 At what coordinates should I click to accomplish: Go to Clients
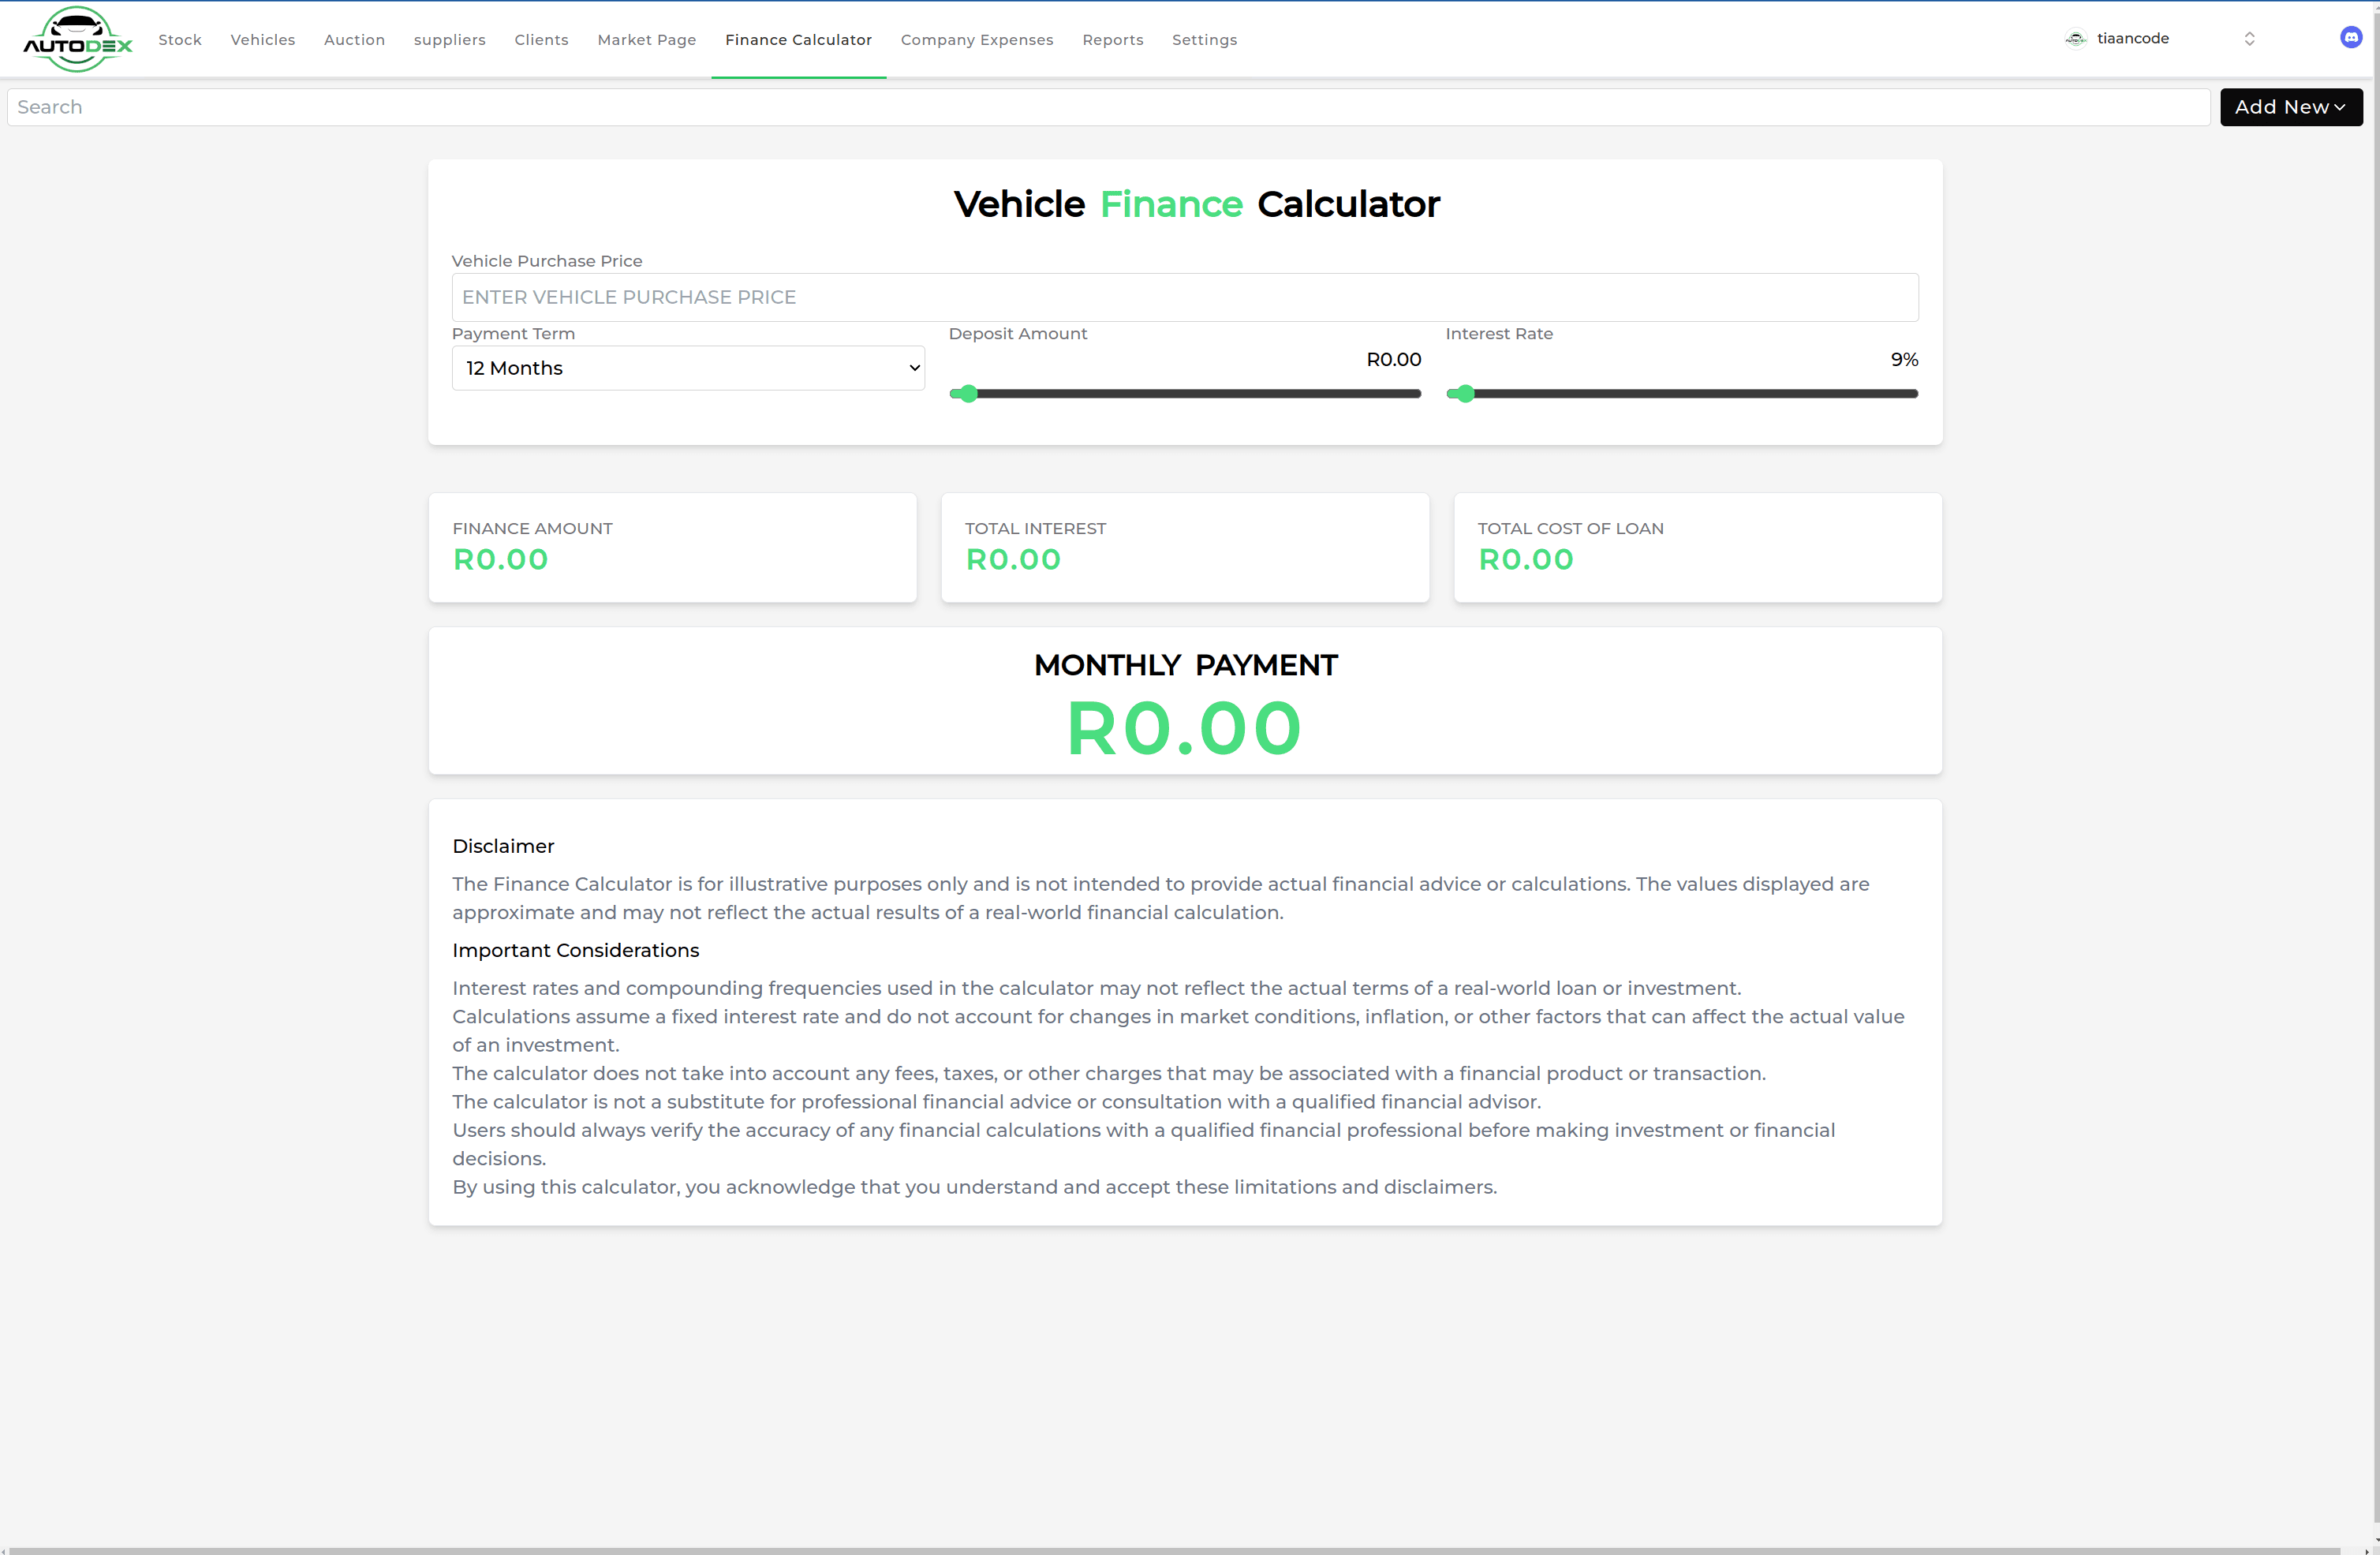(542, 39)
